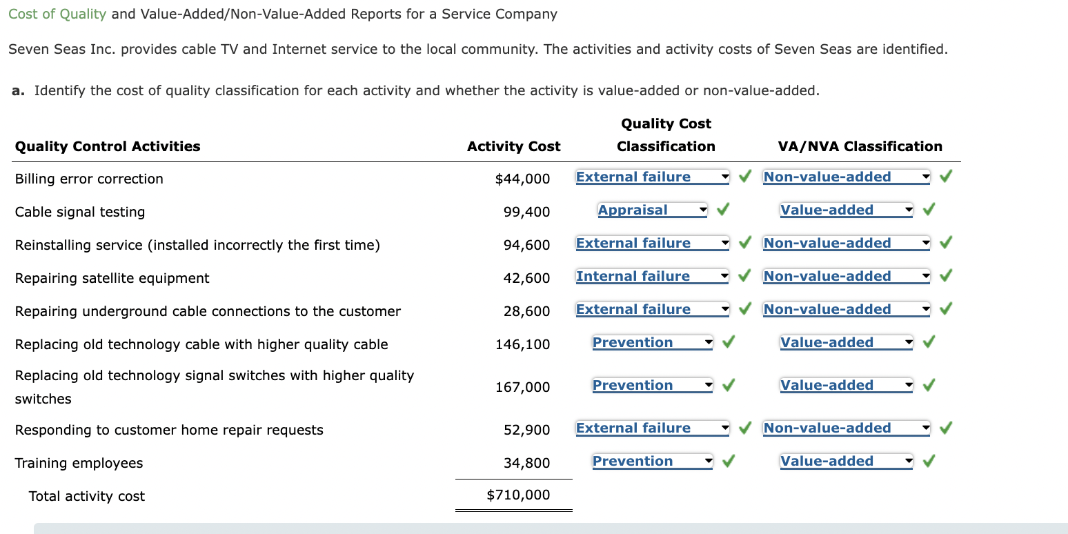The height and width of the screenshot is (534, 1068).
Task: Select the checkmark next to Training employees Value-added
Action: tap(928, 460)
